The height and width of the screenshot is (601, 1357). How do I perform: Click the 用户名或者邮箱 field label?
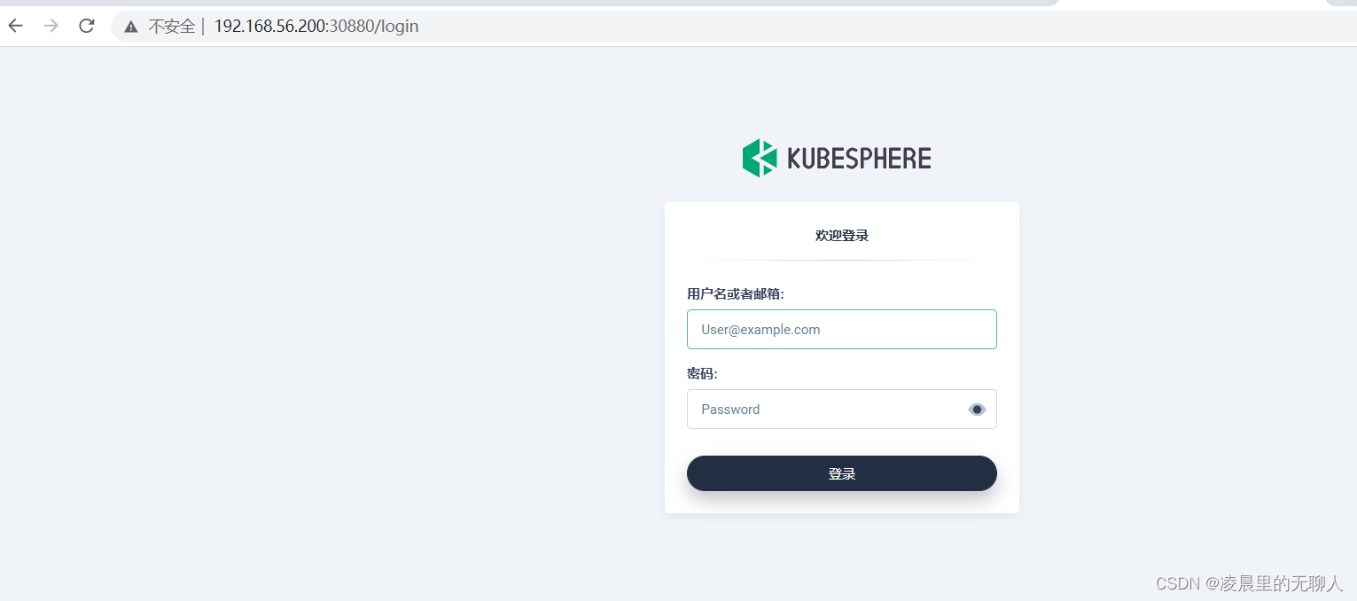(735, 294)
